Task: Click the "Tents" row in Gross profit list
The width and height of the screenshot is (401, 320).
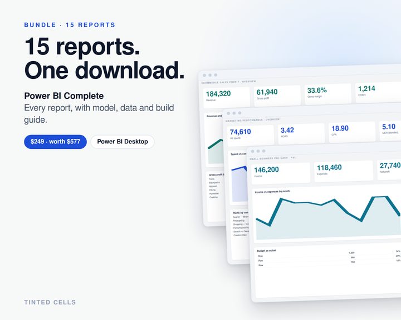Action: click(x=212, y=179)
